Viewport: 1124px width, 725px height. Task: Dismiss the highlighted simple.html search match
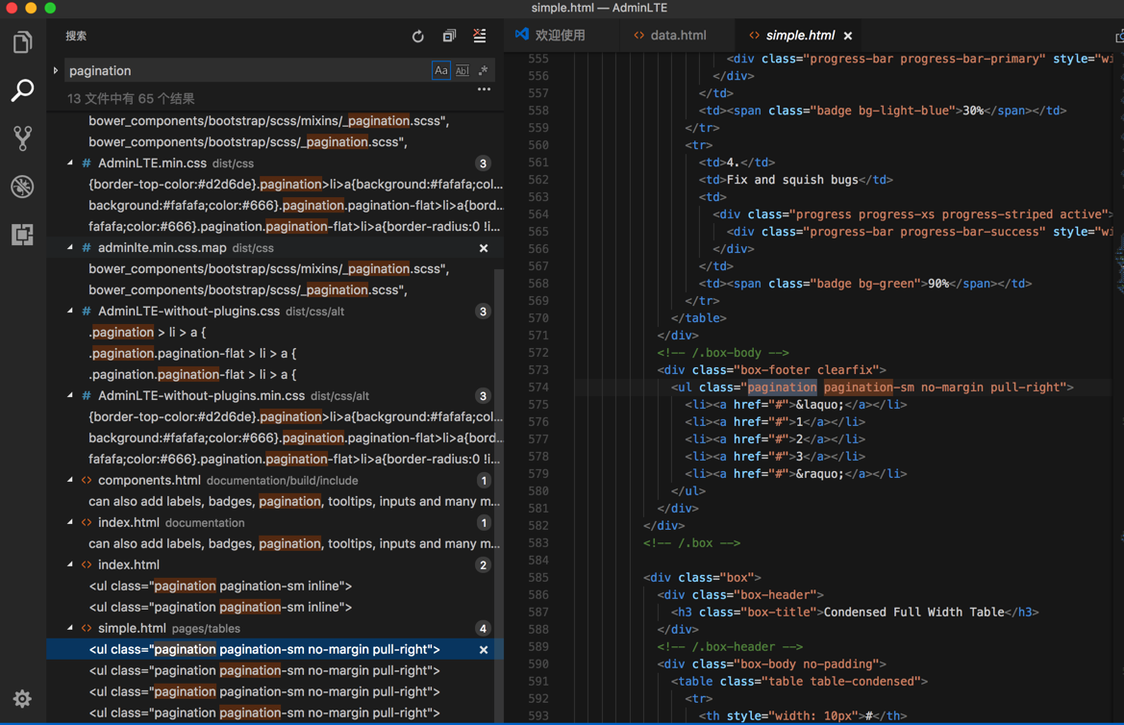(x=484, y=650)
